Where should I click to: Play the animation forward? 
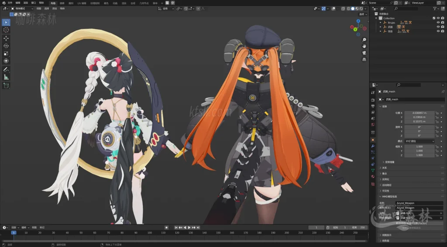(189, 228)
